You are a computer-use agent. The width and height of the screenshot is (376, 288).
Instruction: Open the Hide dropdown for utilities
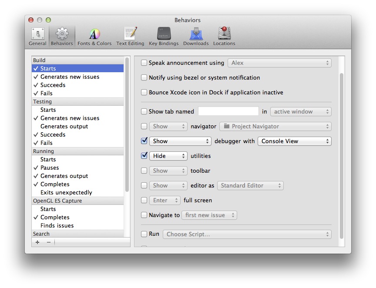168,156
